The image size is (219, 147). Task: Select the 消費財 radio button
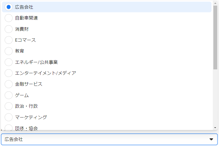[9, 29]
